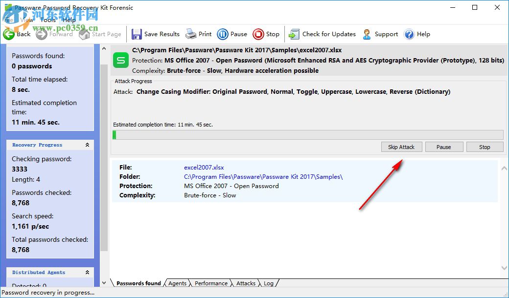
Task: Select the '1,161 p/sec' search speed value
Action: (x=30, y=226)
